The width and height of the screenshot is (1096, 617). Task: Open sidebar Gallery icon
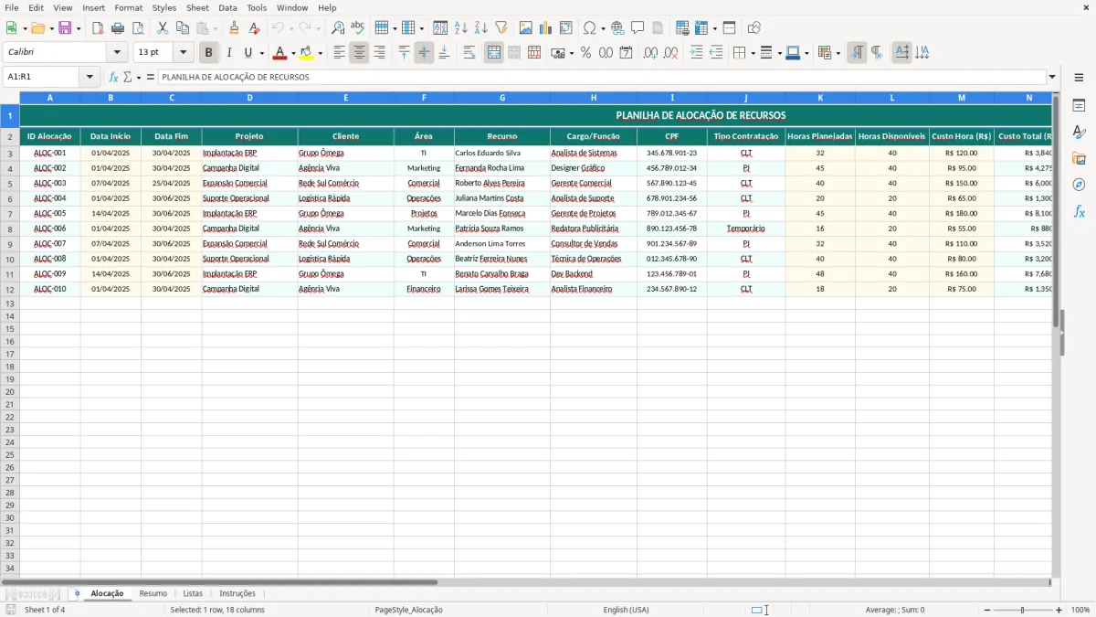coord(1079,158)
